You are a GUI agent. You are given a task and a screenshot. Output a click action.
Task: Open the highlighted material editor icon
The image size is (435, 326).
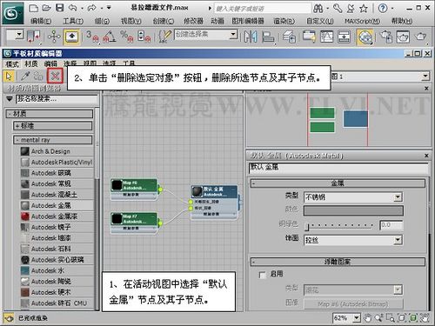[365, 37]
